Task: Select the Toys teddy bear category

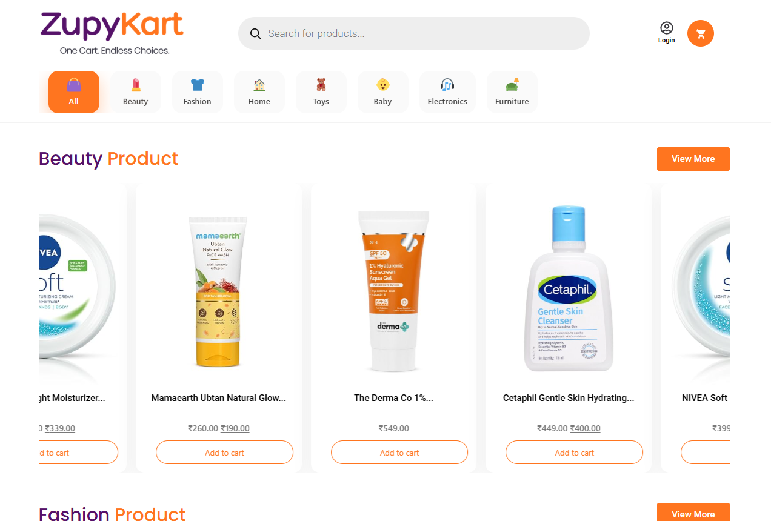Action: tap(321, 92)
